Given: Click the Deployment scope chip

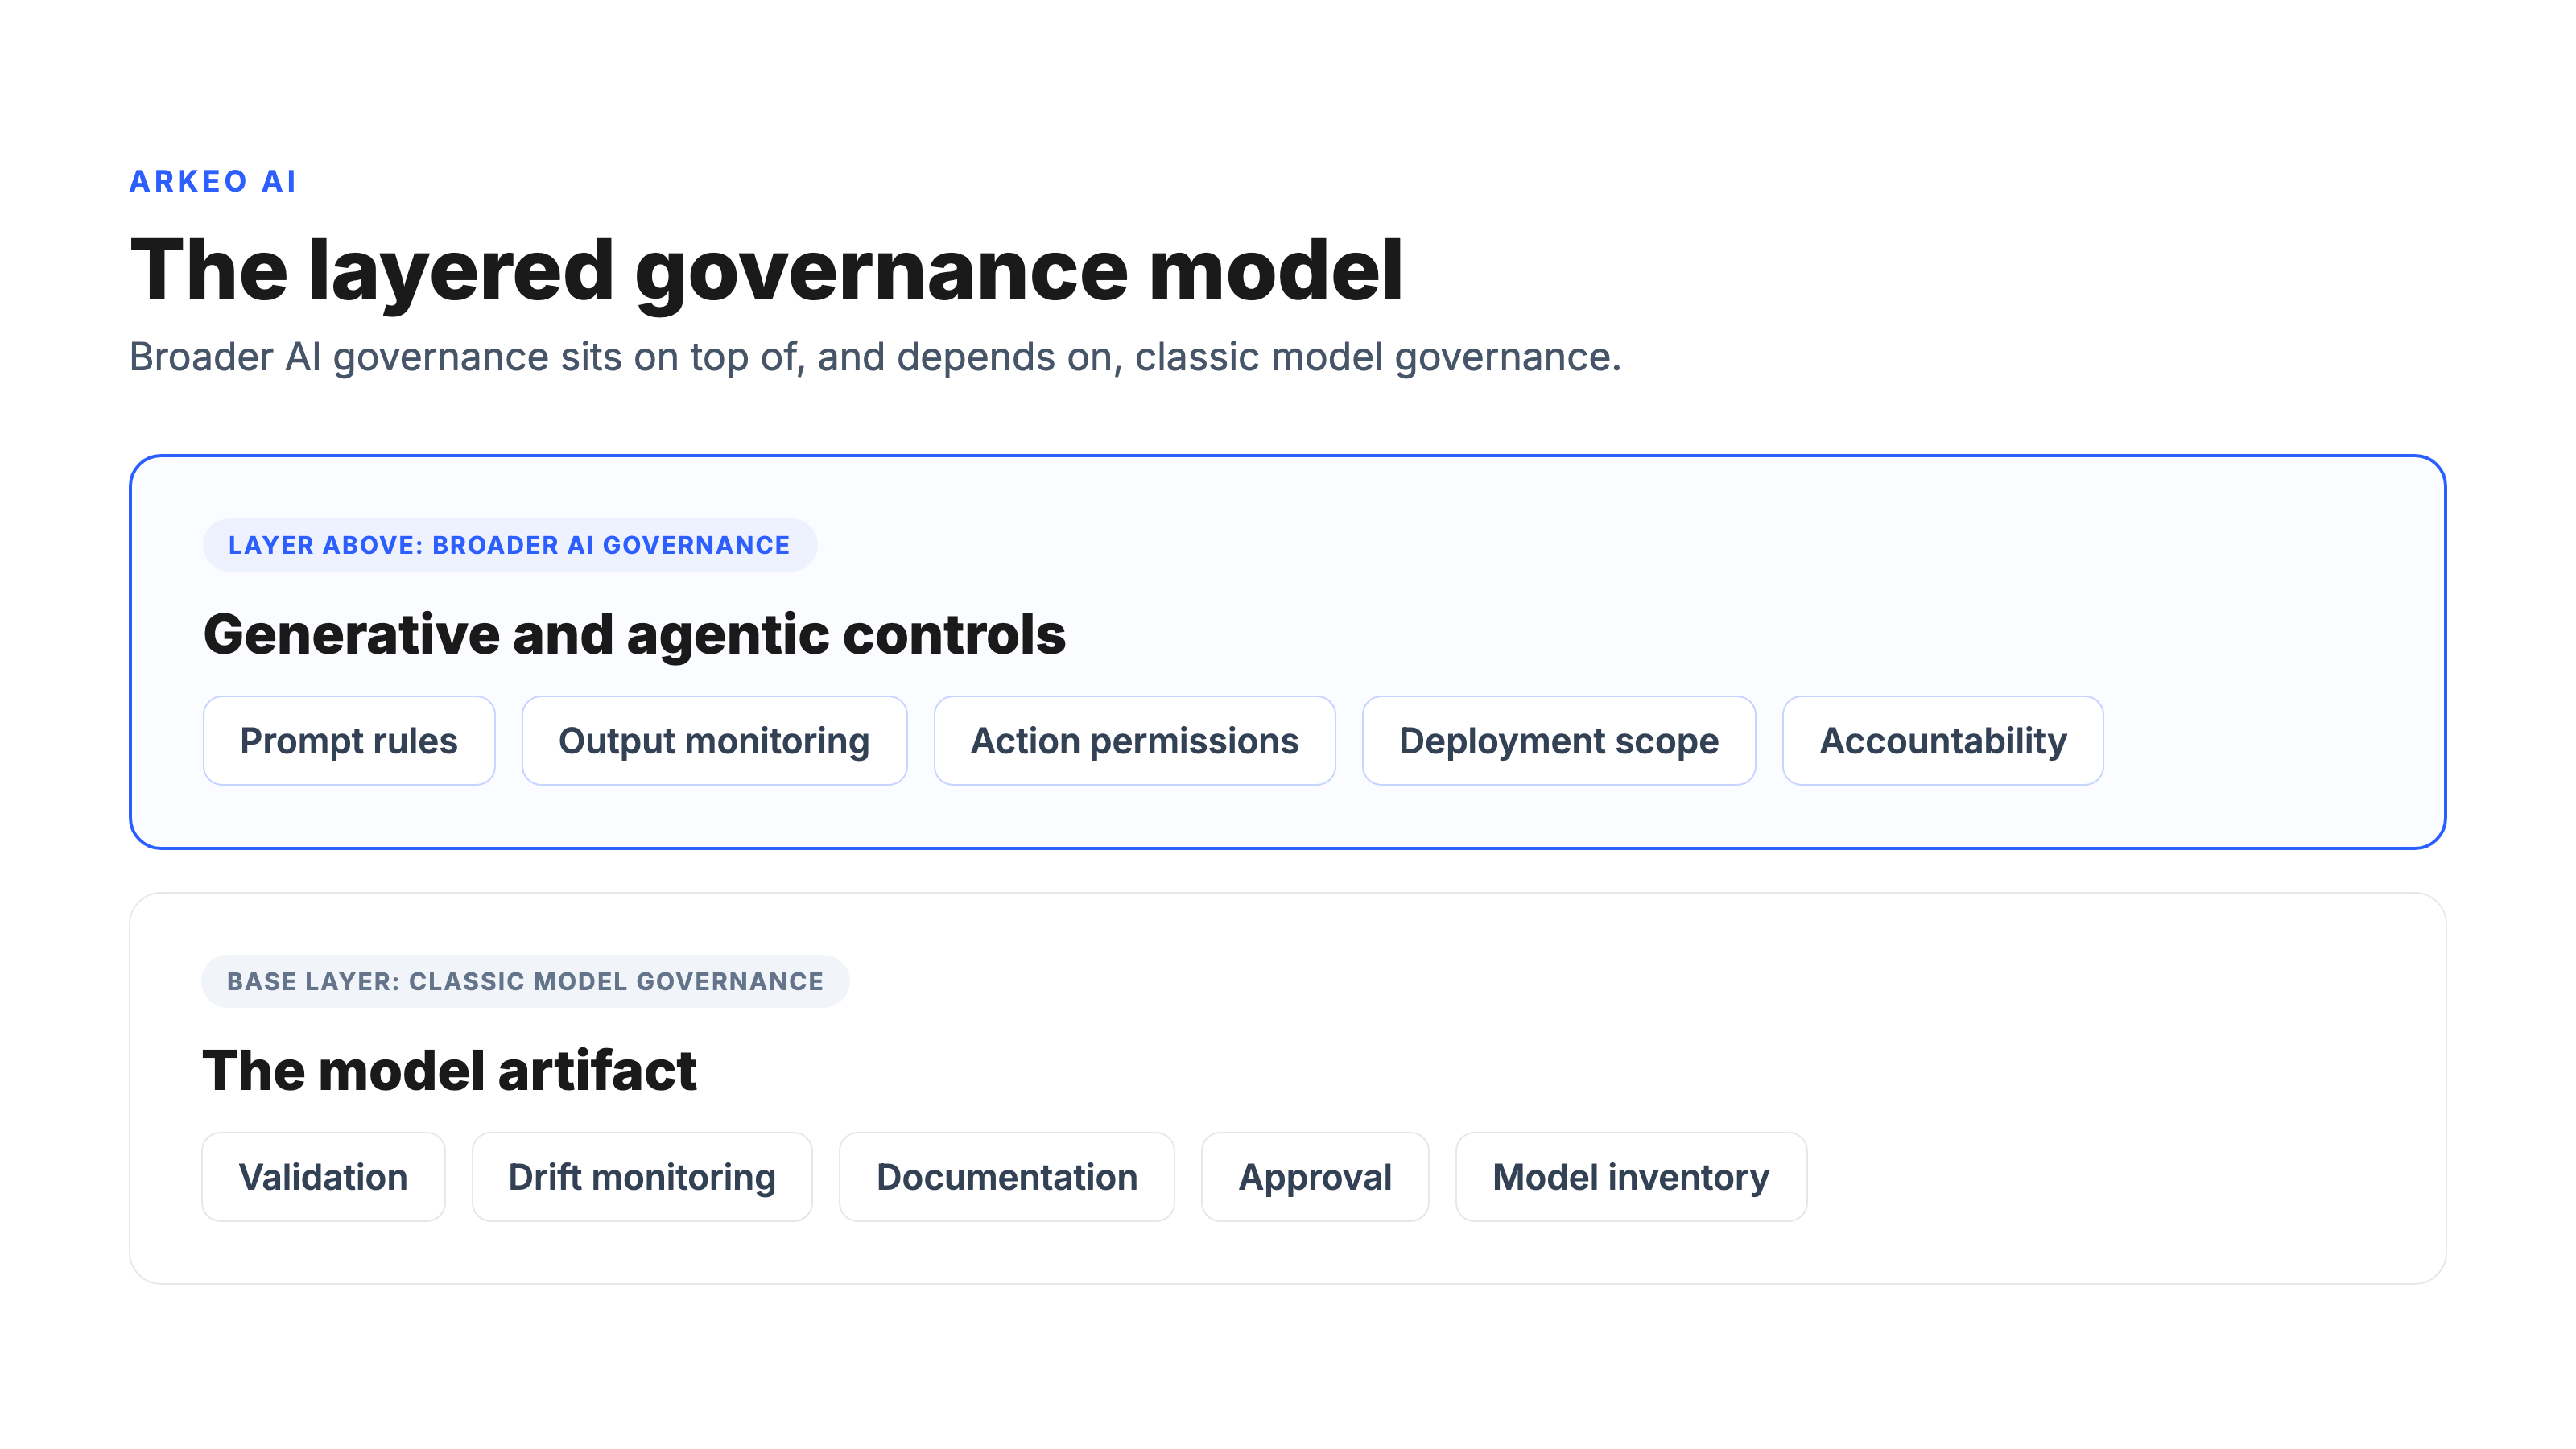Looking at the screenshot, I should (x=1559, y=741).
